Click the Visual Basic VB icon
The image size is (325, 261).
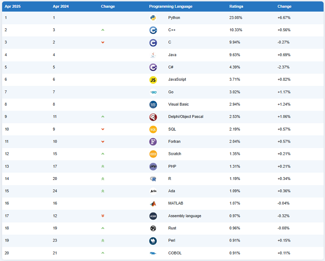pyautogui.click(x=153, y=105)
